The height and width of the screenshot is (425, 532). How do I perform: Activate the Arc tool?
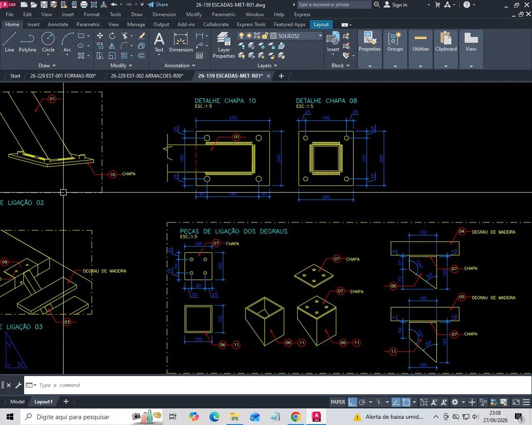click(67, 42)
